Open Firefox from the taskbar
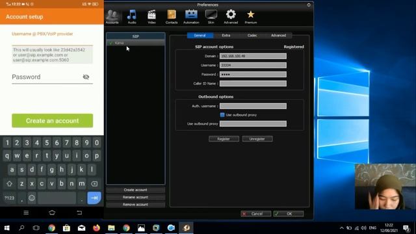 pos(96,228)
